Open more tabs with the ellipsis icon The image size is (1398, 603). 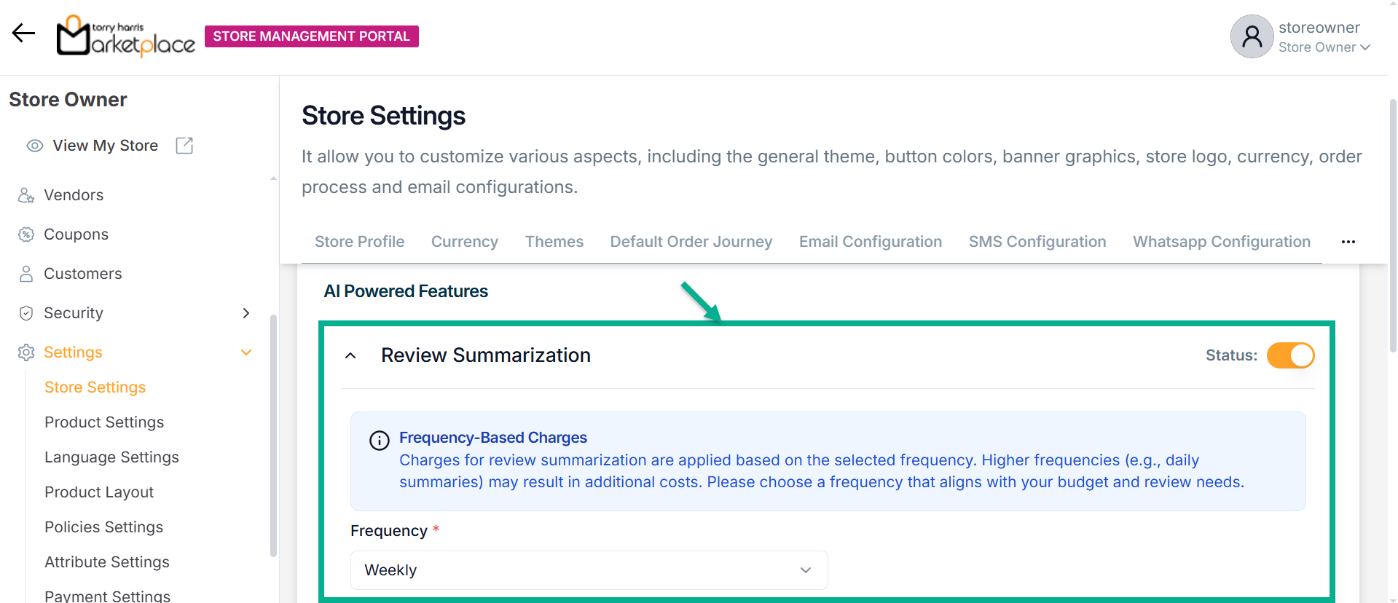[1348, 242]
